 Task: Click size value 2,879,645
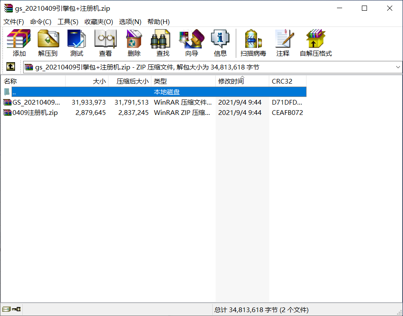click(90, 113)
